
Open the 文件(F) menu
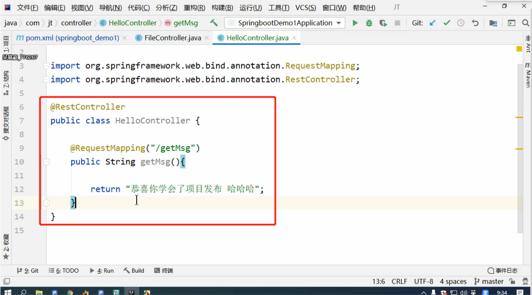(27, 8)
